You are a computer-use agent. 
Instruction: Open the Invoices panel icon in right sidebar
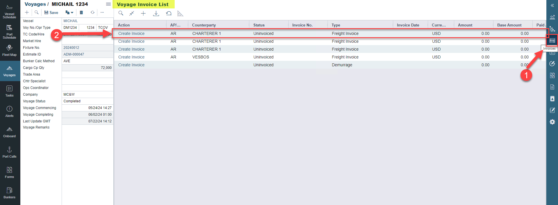click(552, 41)
